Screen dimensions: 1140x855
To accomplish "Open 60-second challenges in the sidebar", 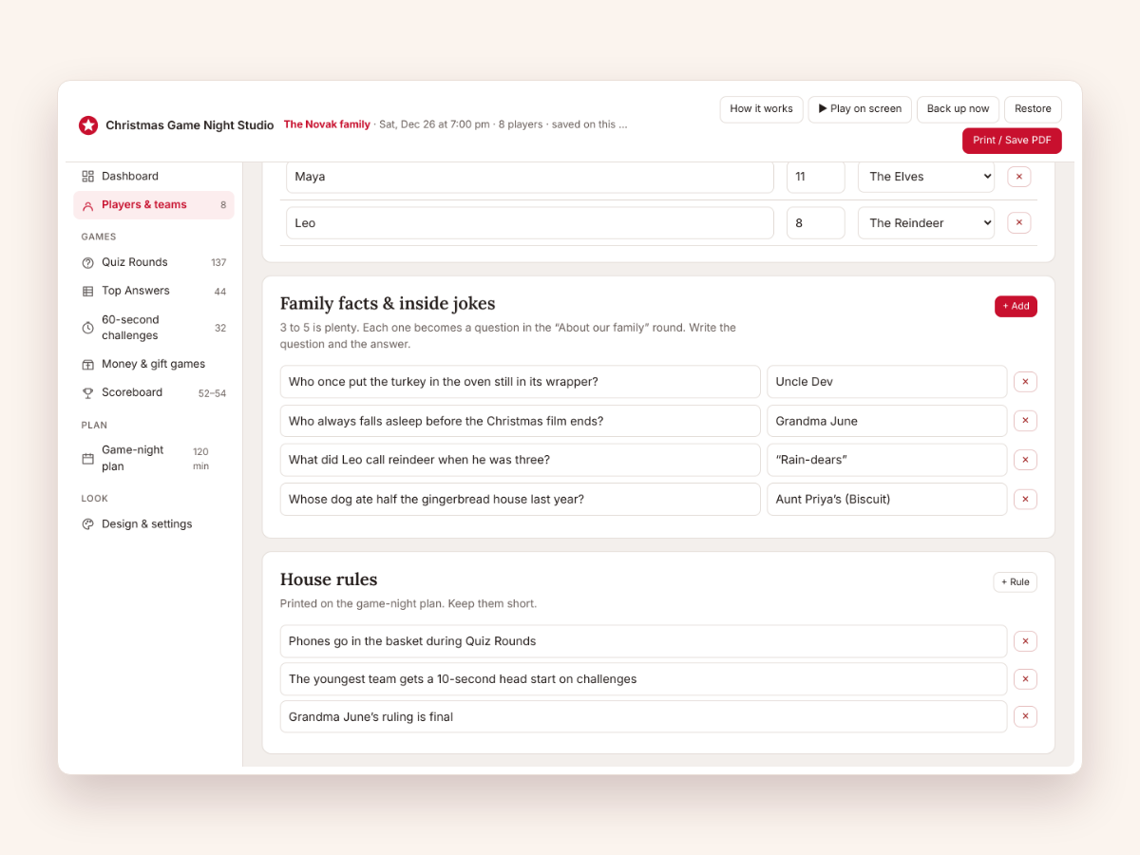I will (x=154, y=328).
